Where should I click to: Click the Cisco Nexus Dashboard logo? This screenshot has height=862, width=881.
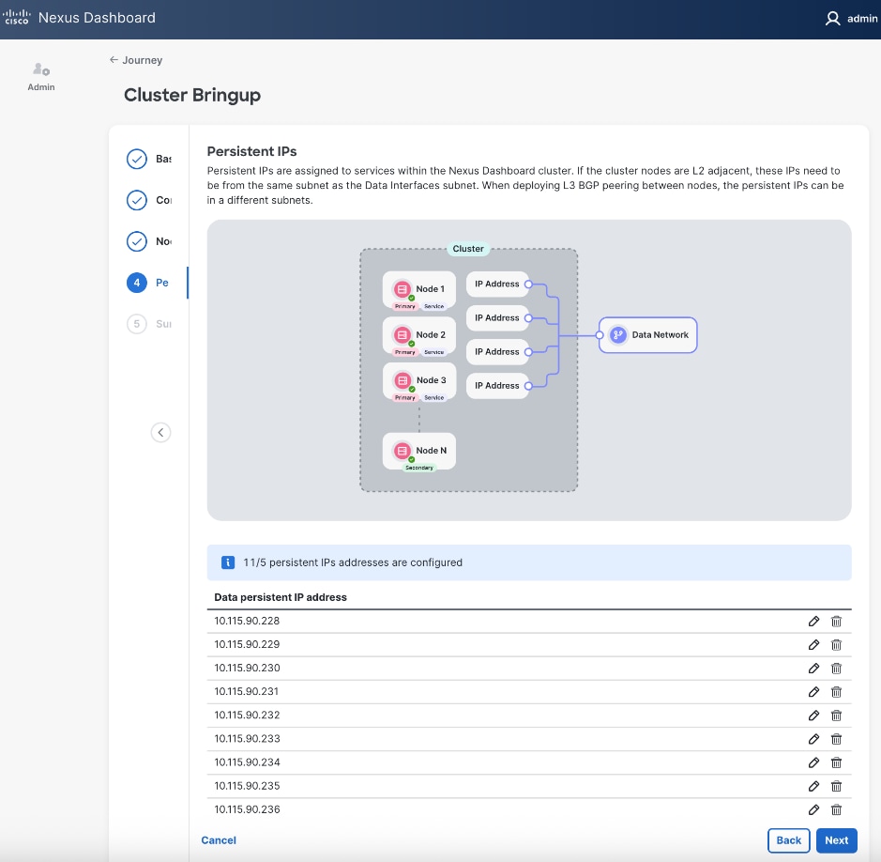click(19, 18)
